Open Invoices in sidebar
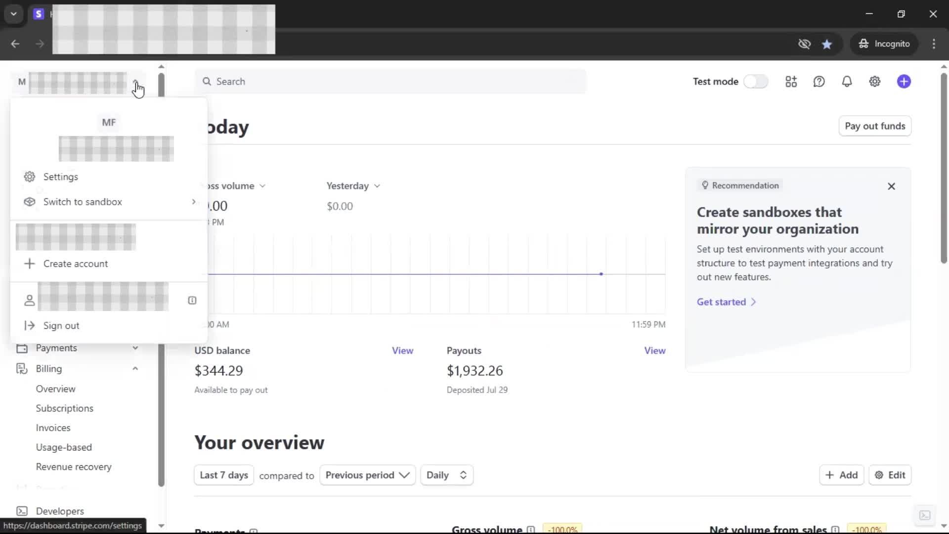 pyautogui.click(x=53, y=428)
